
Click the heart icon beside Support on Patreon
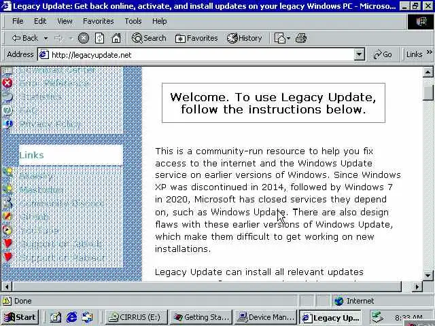7,257
